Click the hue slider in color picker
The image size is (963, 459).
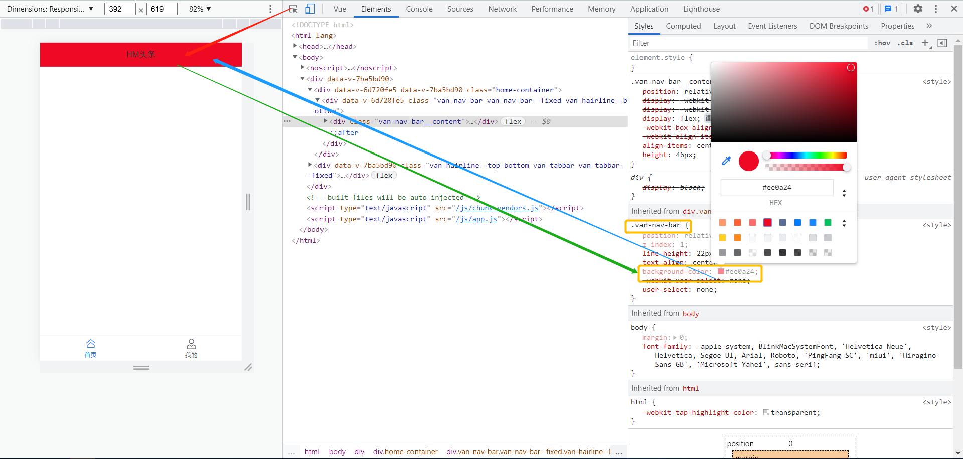807,156
